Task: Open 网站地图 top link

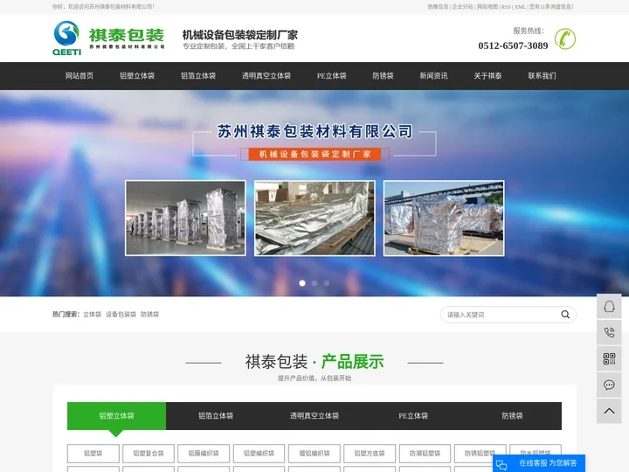Action: click(487, 7)
